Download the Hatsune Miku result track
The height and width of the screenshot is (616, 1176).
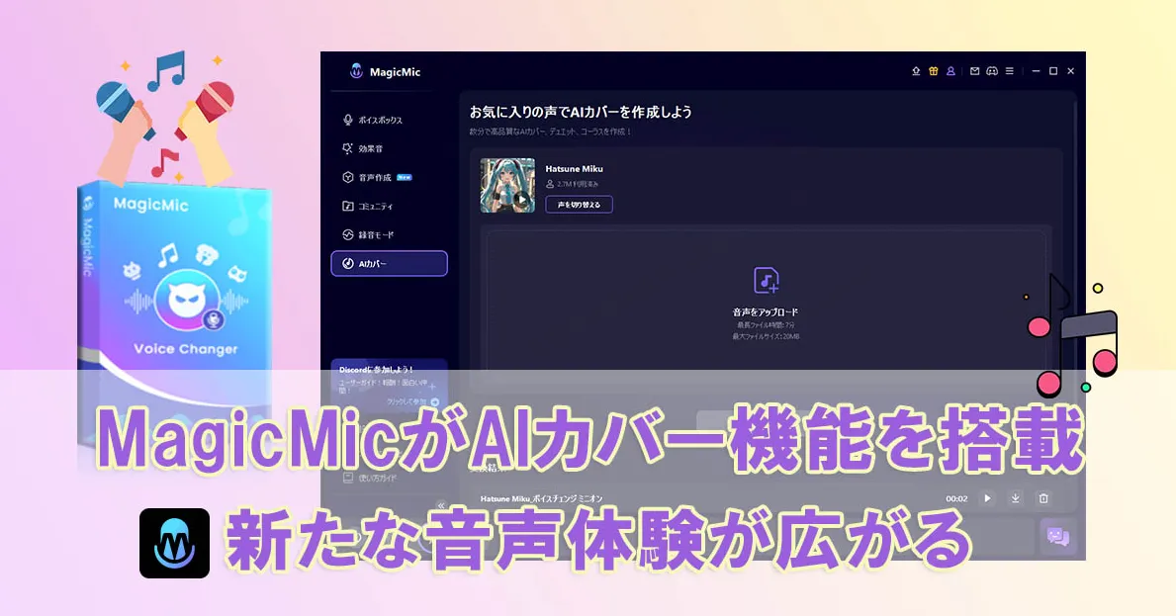pyautogui.click(x=1015, y=499)
